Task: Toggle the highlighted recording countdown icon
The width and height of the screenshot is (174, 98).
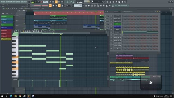Action: [56, 2]
